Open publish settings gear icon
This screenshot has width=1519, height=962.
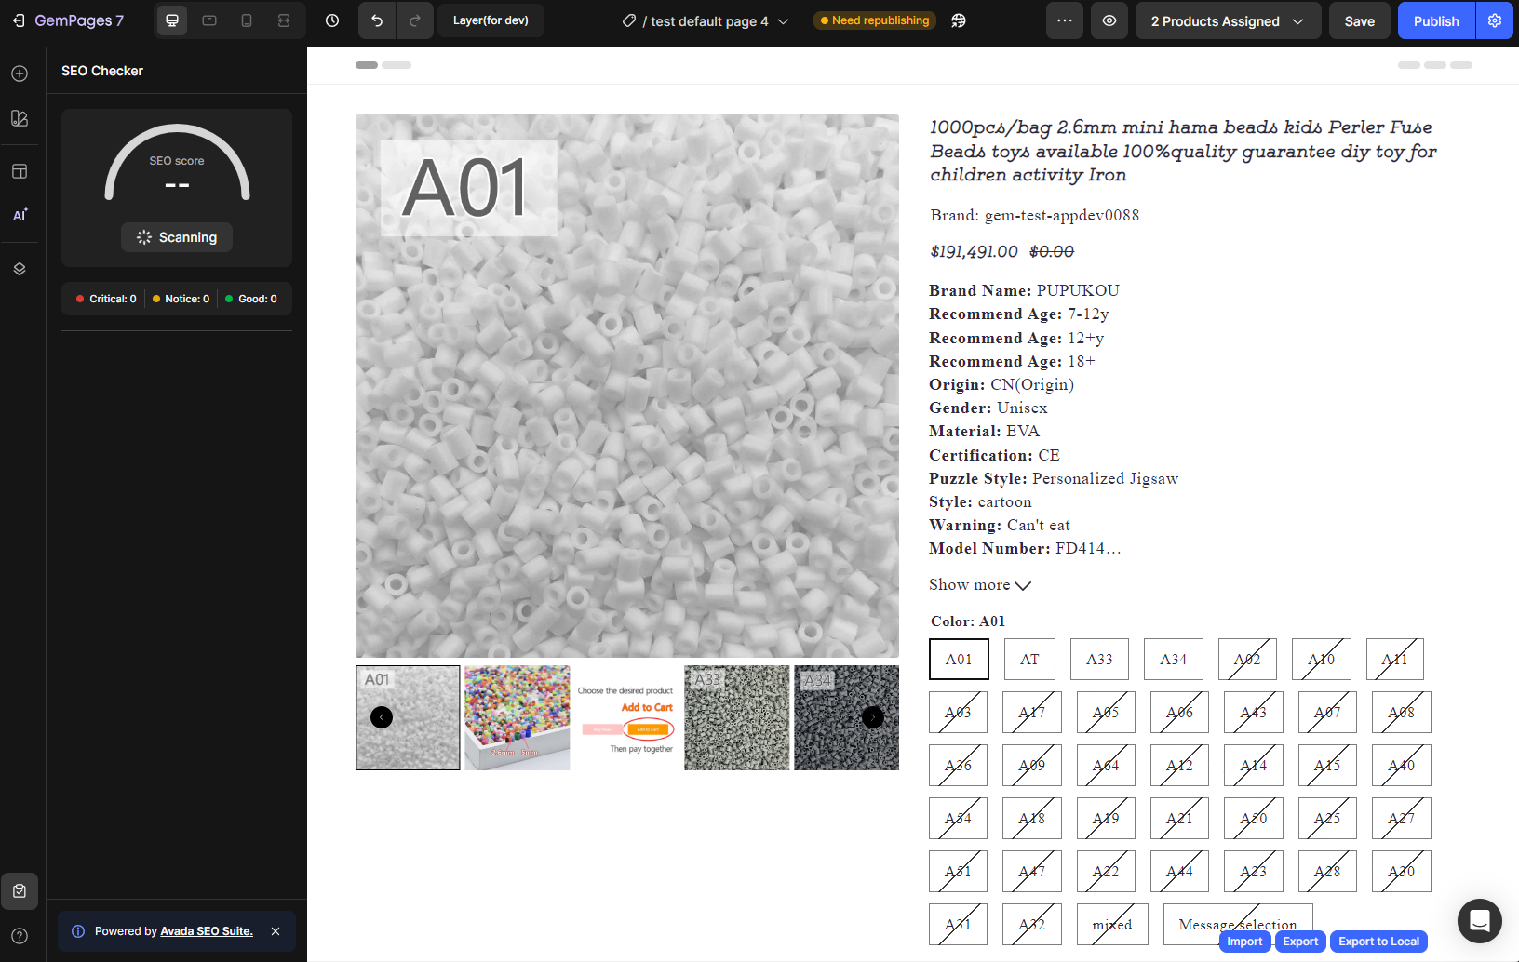coord(1495,20)
